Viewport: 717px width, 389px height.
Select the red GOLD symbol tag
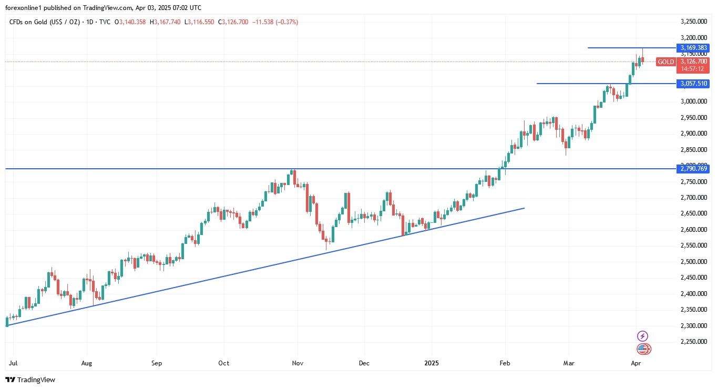tap(665, 62)
